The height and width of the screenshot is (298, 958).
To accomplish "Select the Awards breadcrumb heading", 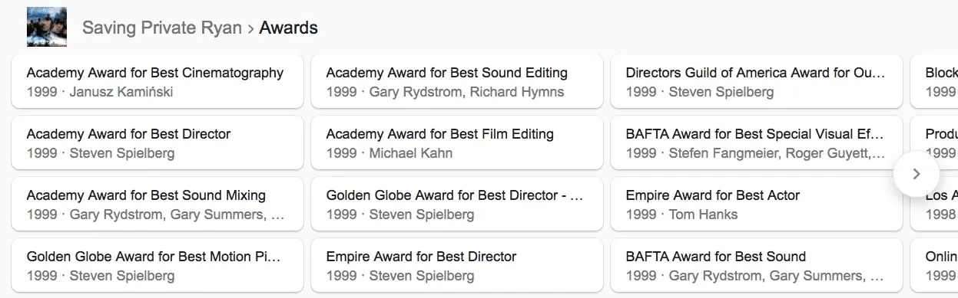I will [x=288, y=28].
